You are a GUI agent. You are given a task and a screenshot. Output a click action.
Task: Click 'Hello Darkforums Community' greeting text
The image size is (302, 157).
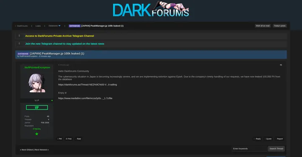pyautogui.click(x=73, y=71)
